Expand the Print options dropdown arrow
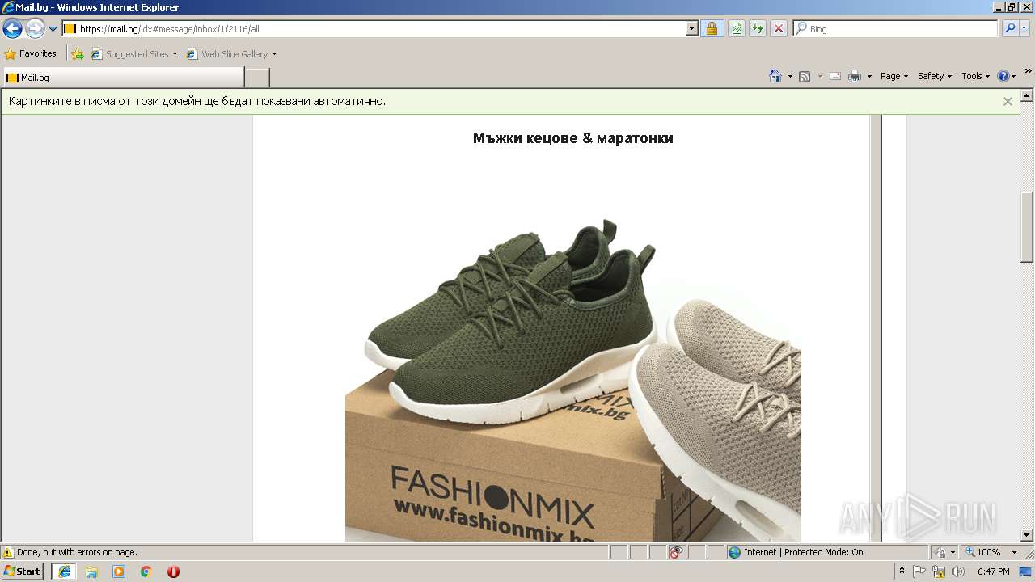Screen dimensions: 1035x582 tap(869, 76)
